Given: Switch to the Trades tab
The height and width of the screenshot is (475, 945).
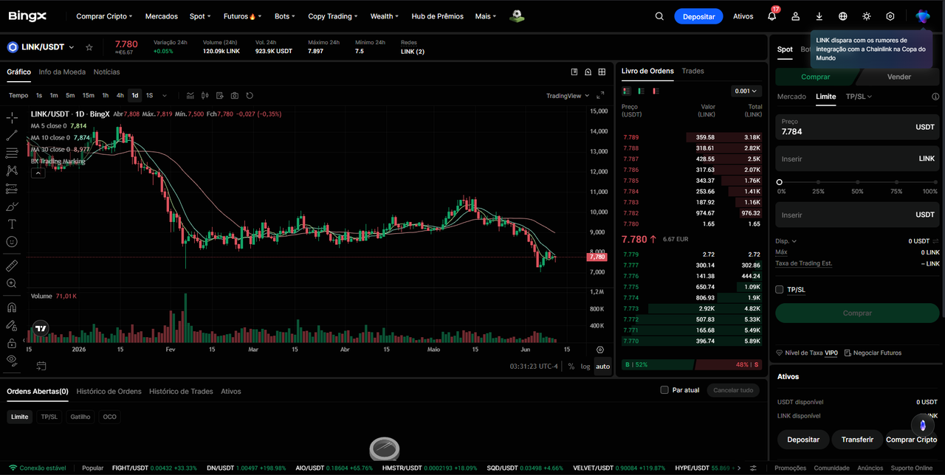Looking at the screenshot, I should point(693,72).
